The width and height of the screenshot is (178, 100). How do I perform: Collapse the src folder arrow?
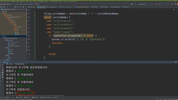[1, 36]
